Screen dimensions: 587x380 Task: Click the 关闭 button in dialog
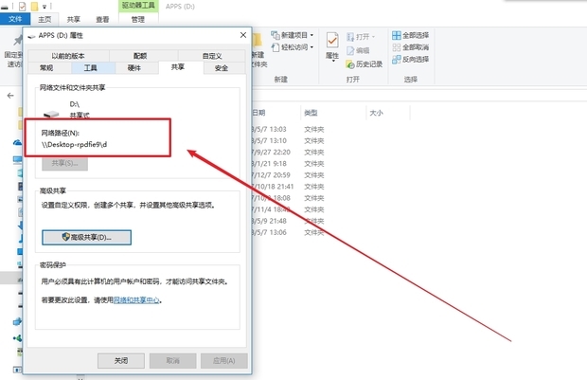point(121,360)
